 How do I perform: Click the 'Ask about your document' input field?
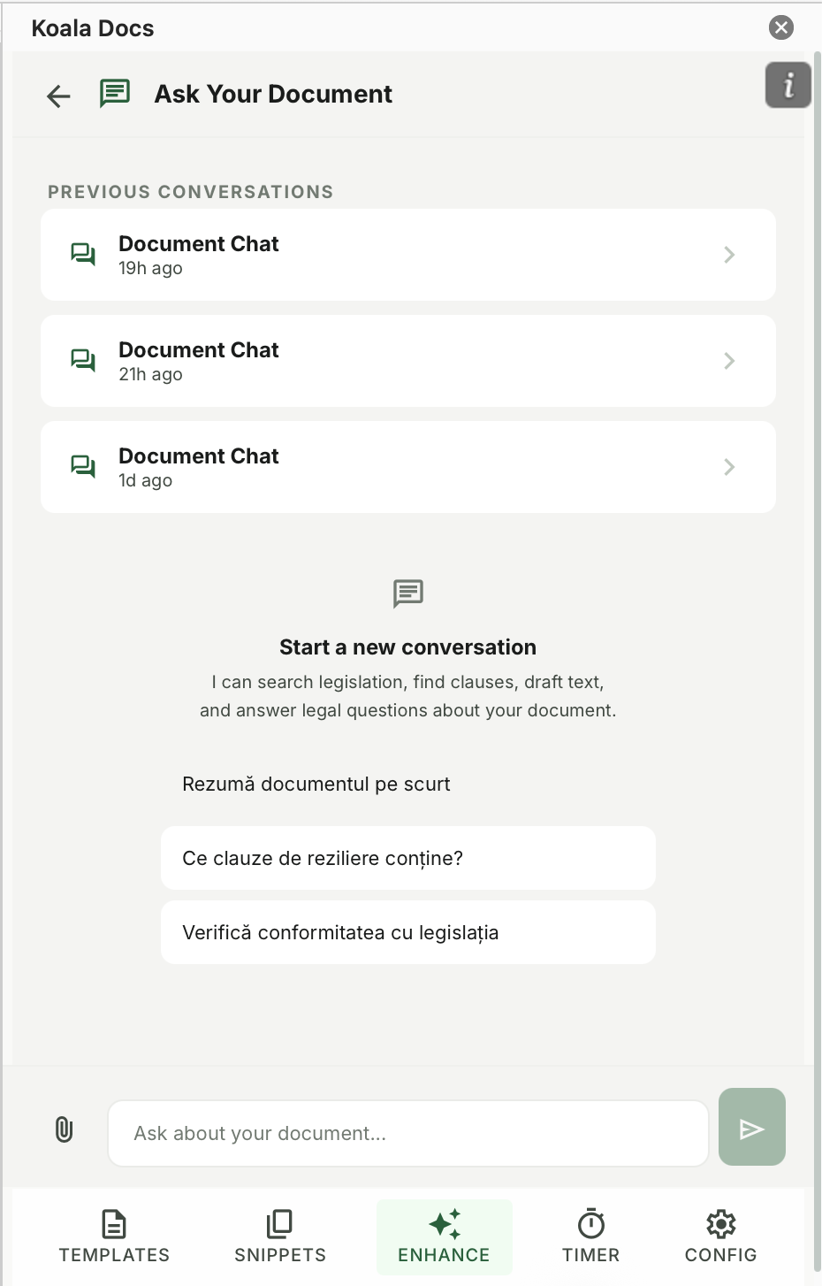tap(407, 1133)
